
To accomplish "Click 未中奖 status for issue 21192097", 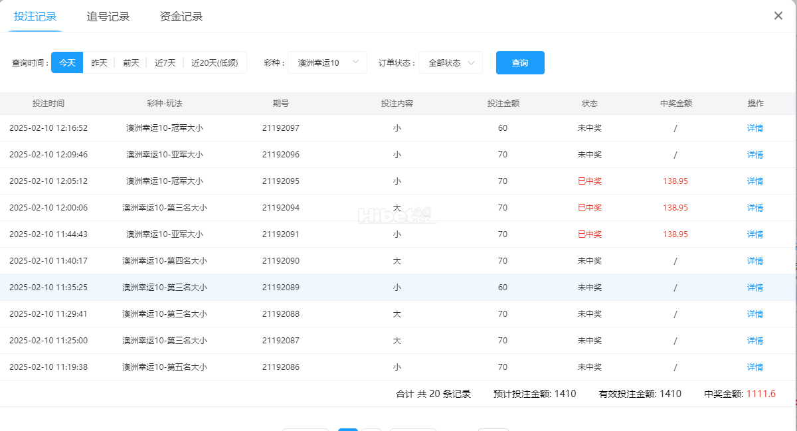I will click(590, 128).
